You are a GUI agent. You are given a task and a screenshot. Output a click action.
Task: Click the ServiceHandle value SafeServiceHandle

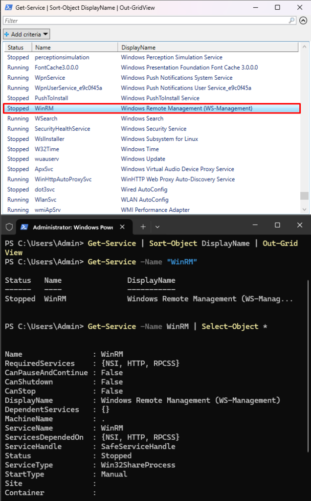(x=138, y=446)
